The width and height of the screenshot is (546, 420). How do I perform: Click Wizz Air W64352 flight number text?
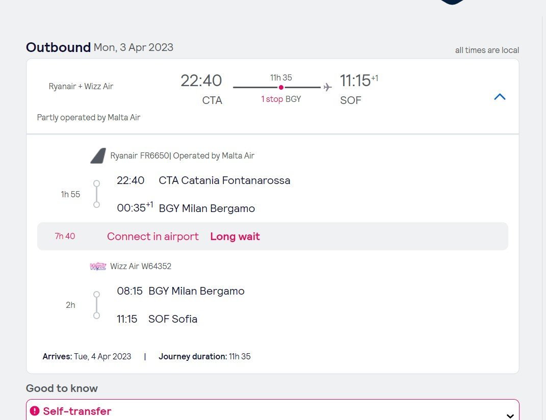coord(141,266)
